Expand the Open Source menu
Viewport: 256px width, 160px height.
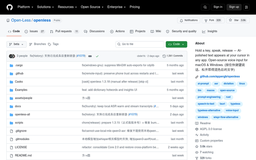pyautogui.click(x=92, y=7)
